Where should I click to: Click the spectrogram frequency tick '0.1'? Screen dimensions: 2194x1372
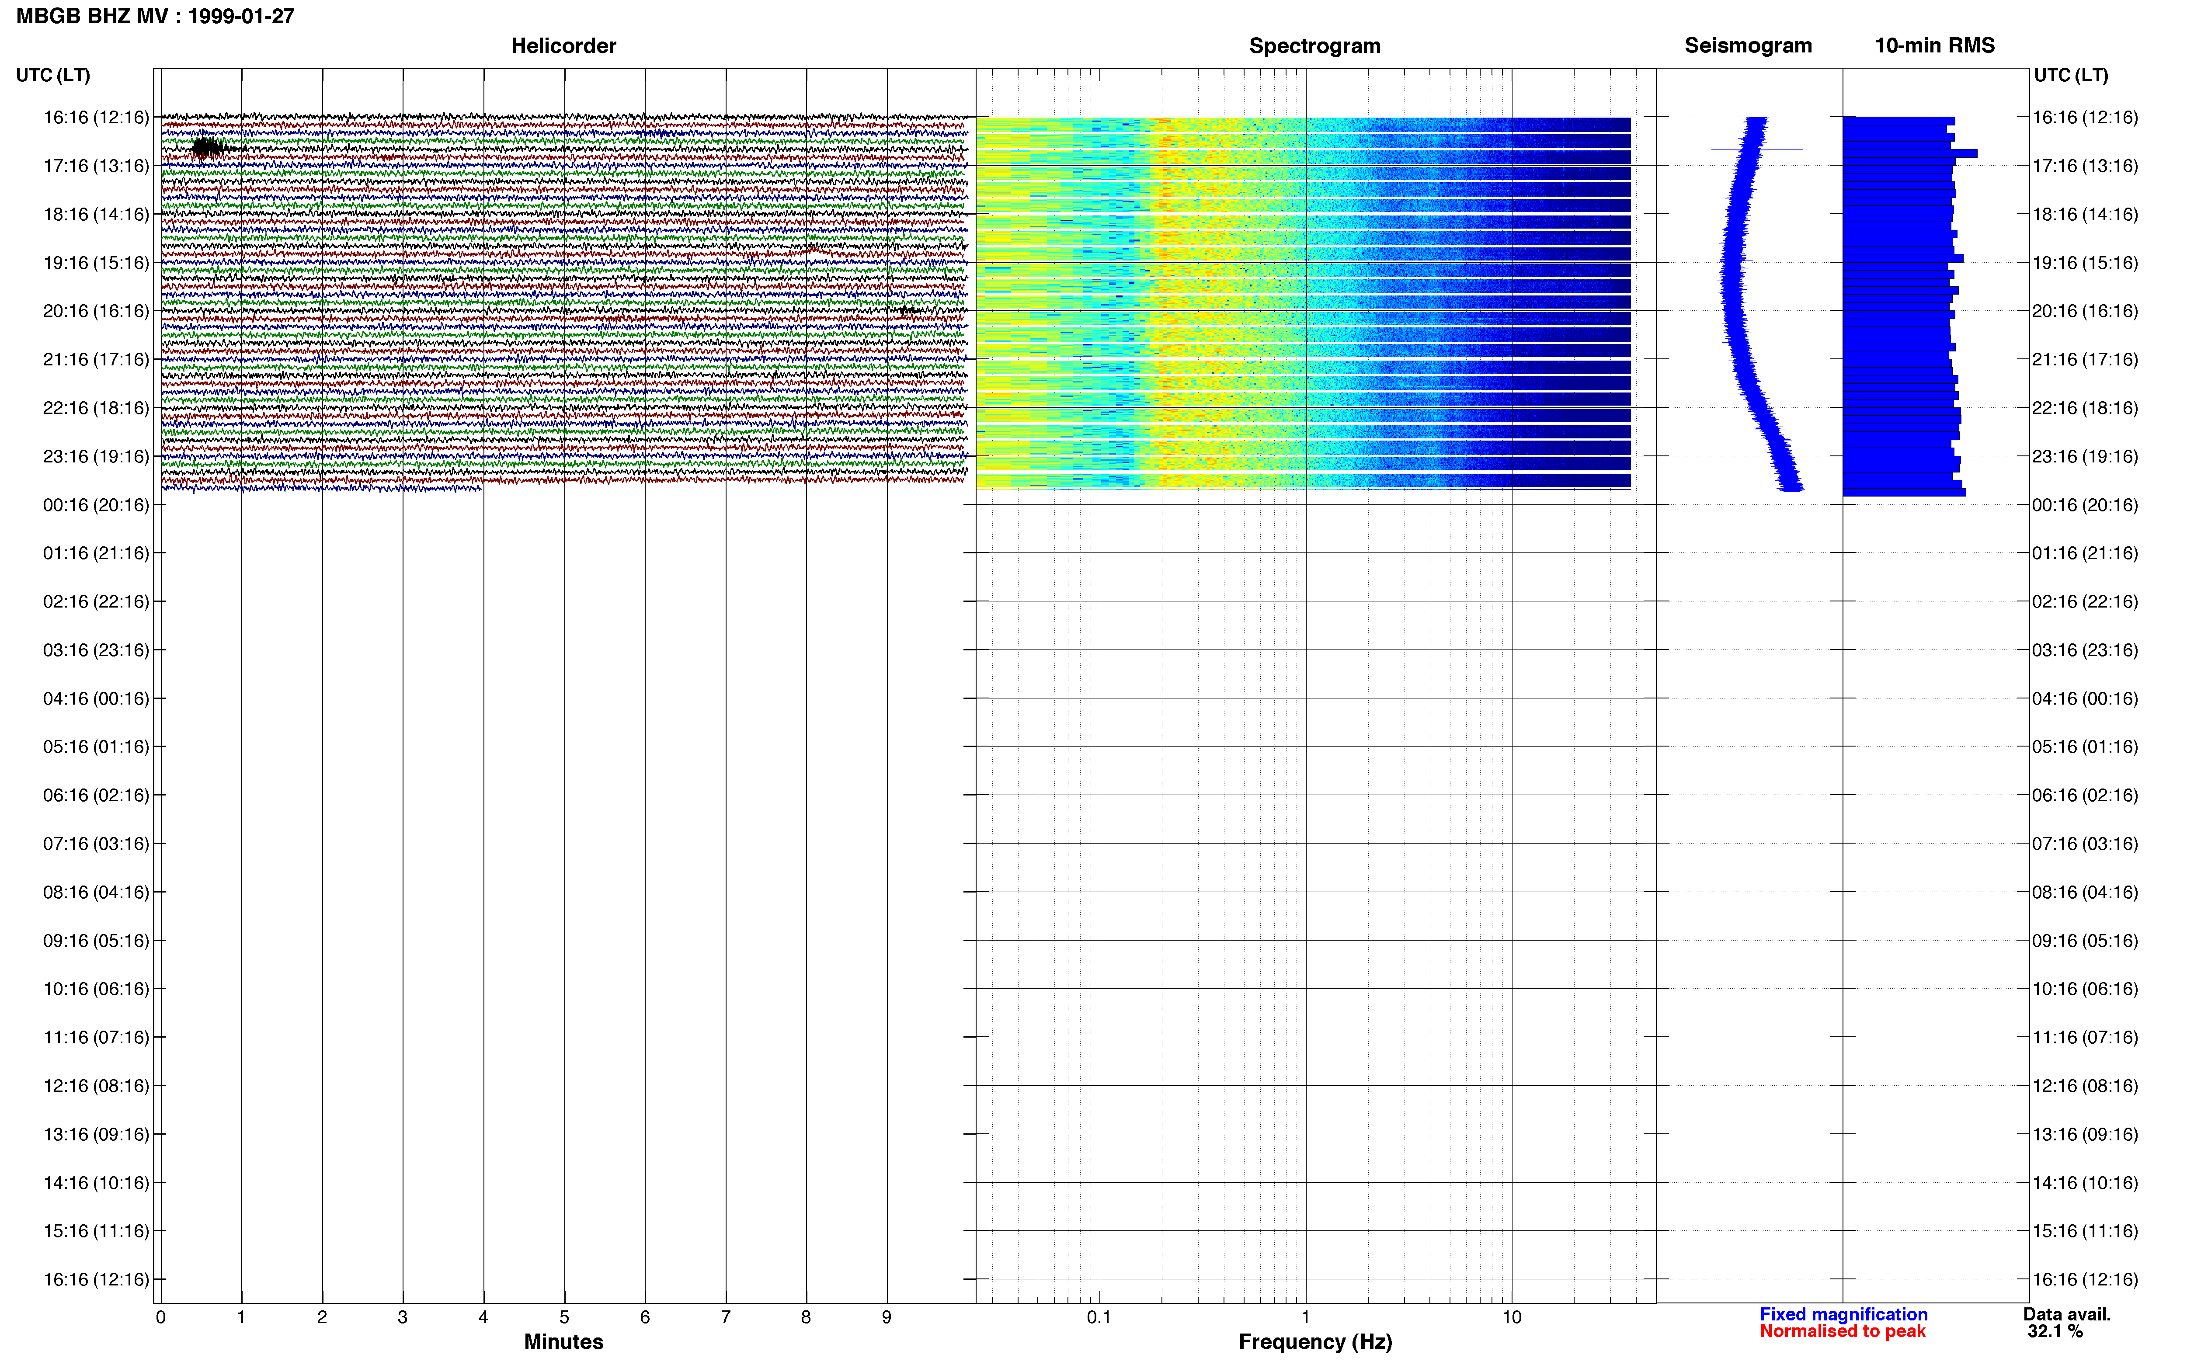click(1099, 1317)
